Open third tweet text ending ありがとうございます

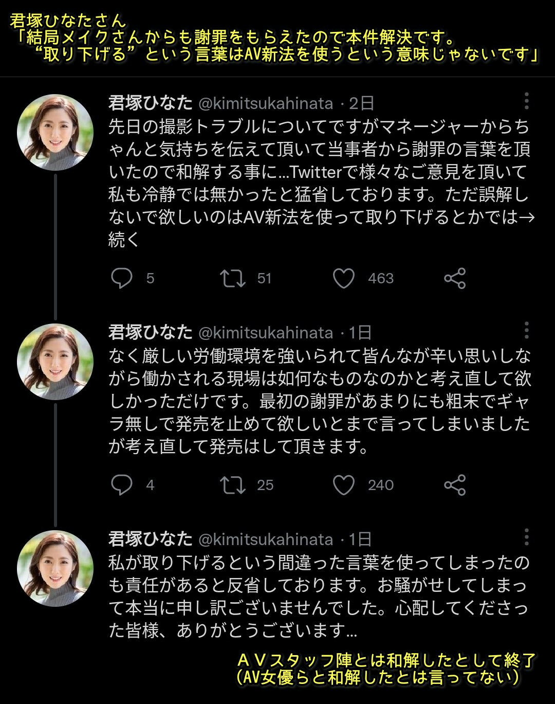pyautogui.click(x=319, y=597)
